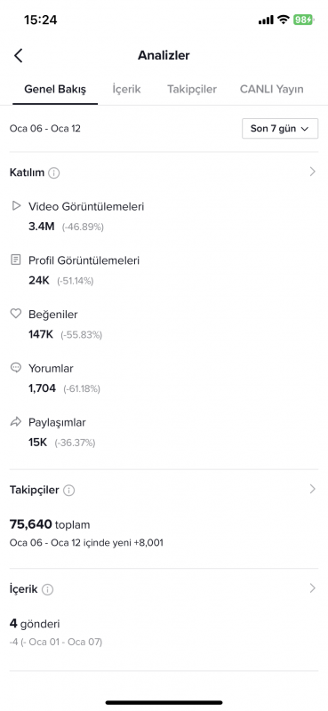Tap the battery indicator in status bar
Screen dimensions: 328x711
click(x=302, y=20)
